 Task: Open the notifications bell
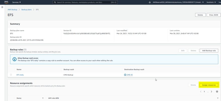[x=150, y=2]
